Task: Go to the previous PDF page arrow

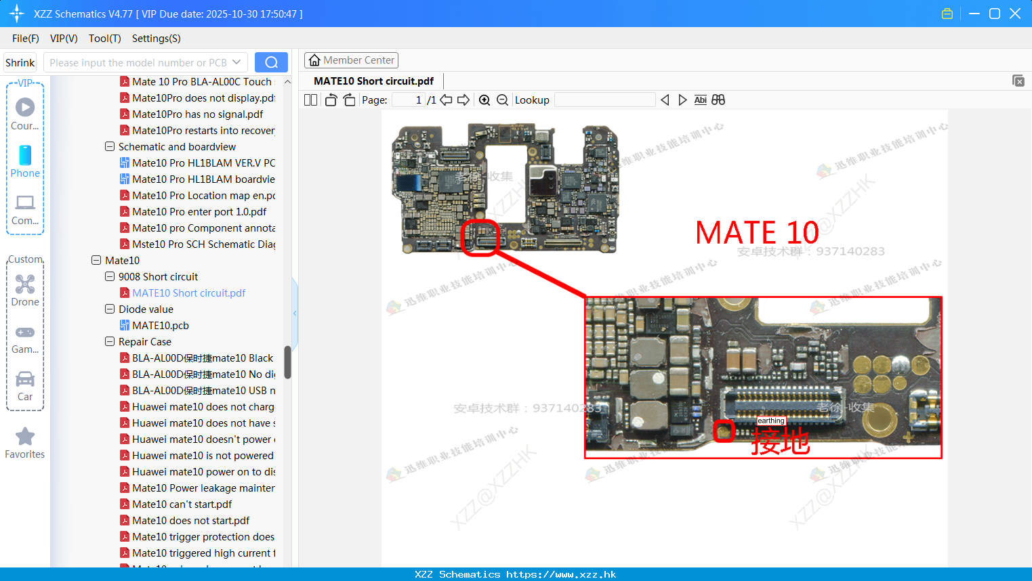Action: (446, 100)
